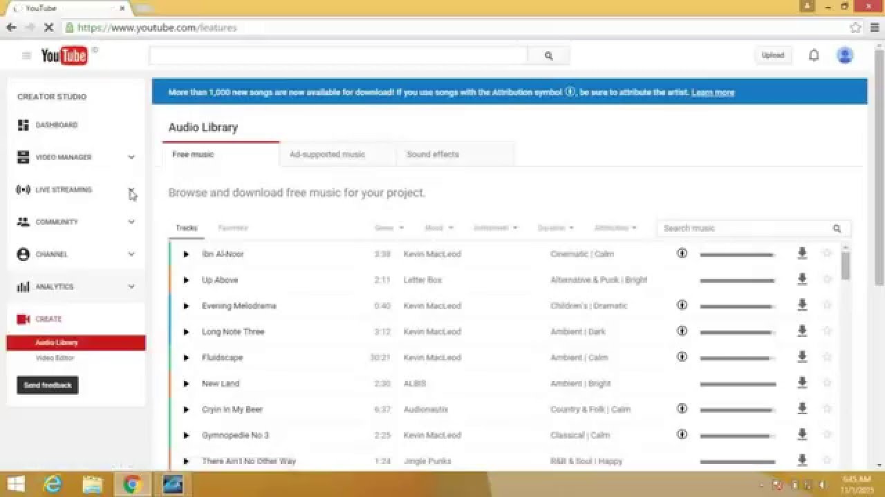Open the Genre filter dropdown
Screen dimensions: 885x497
tap(389, 228)
